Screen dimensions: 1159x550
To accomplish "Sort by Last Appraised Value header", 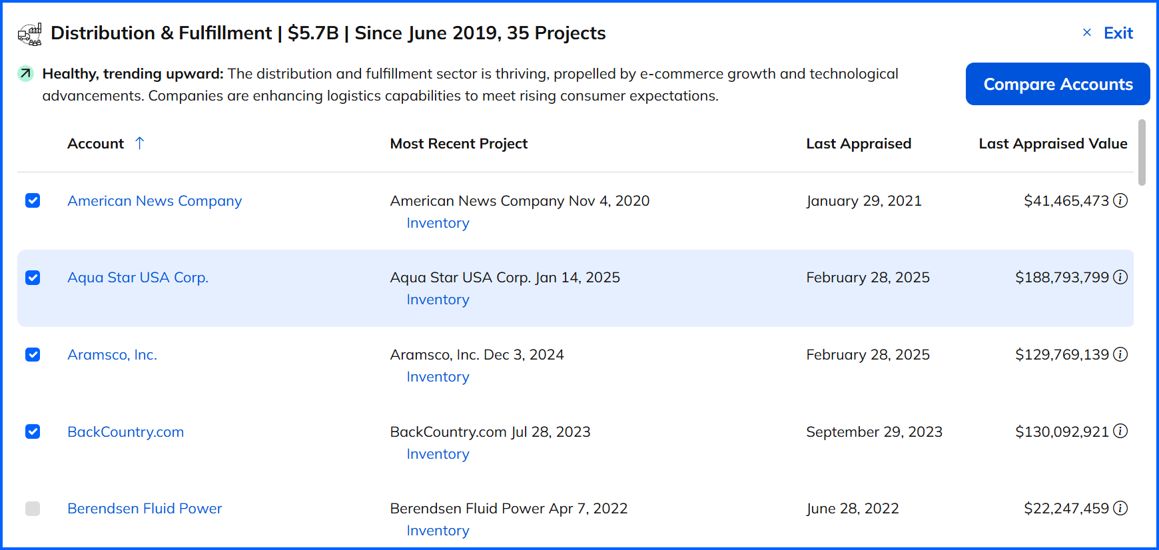I will click(1052, 144).
